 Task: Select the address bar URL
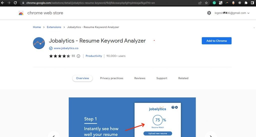pyautogui.click(x=90, y=3)
